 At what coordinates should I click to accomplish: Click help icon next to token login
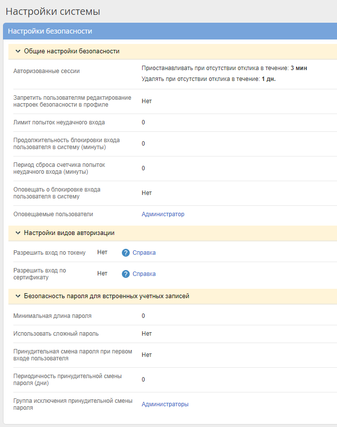[126, 253]
